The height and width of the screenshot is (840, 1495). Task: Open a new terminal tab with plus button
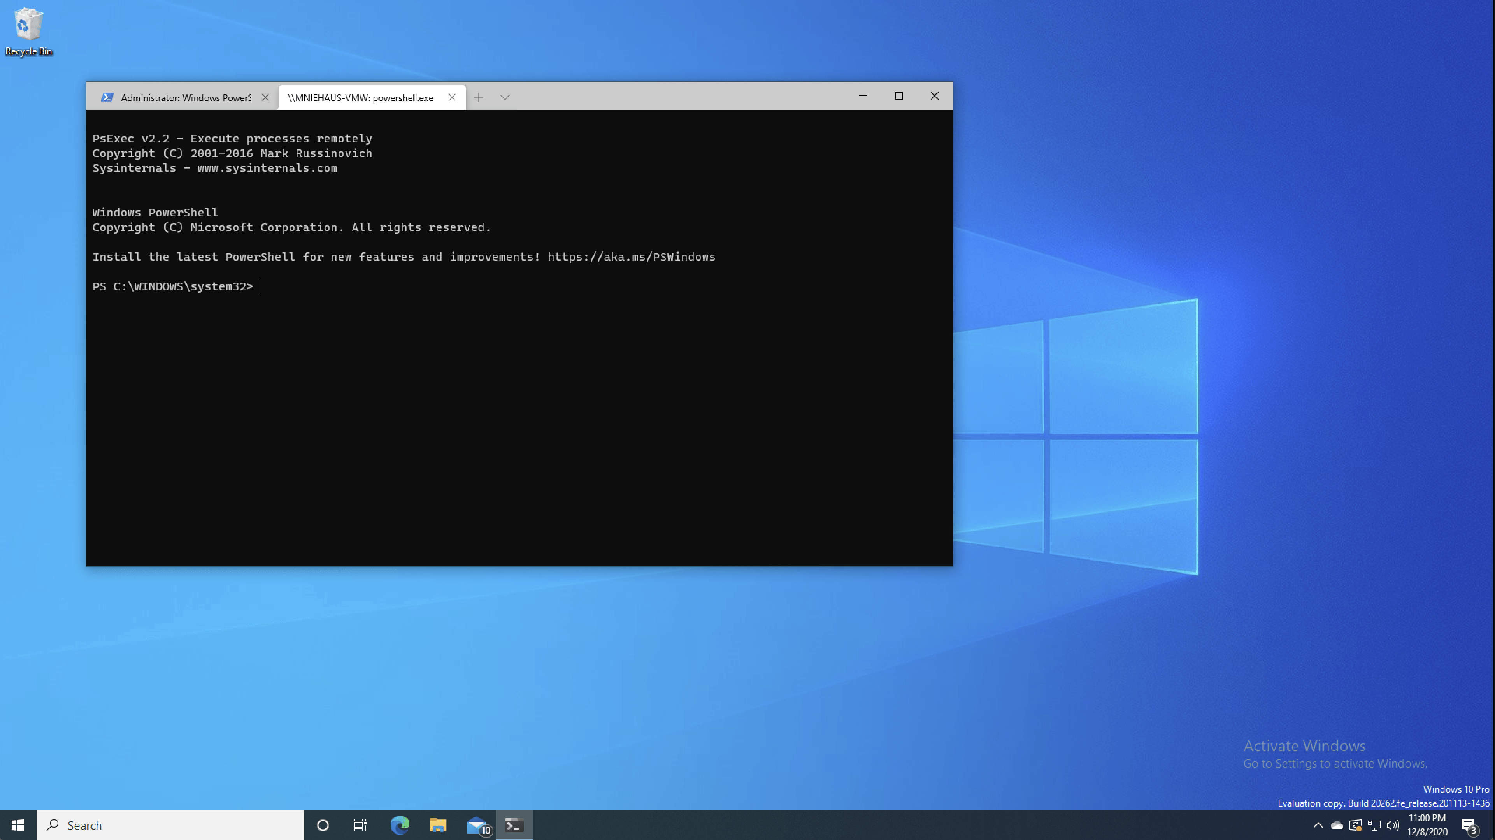pos(478,98)
